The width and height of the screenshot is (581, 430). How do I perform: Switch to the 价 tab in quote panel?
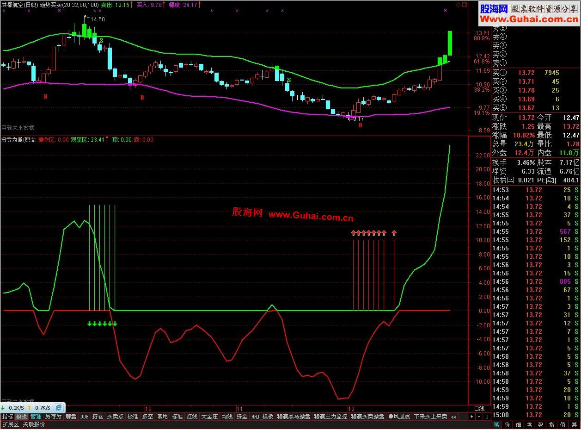click(508, 424)
